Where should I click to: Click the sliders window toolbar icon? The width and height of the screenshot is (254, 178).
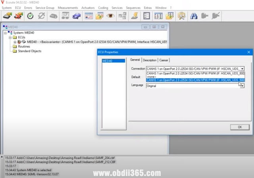coord(158,16)
